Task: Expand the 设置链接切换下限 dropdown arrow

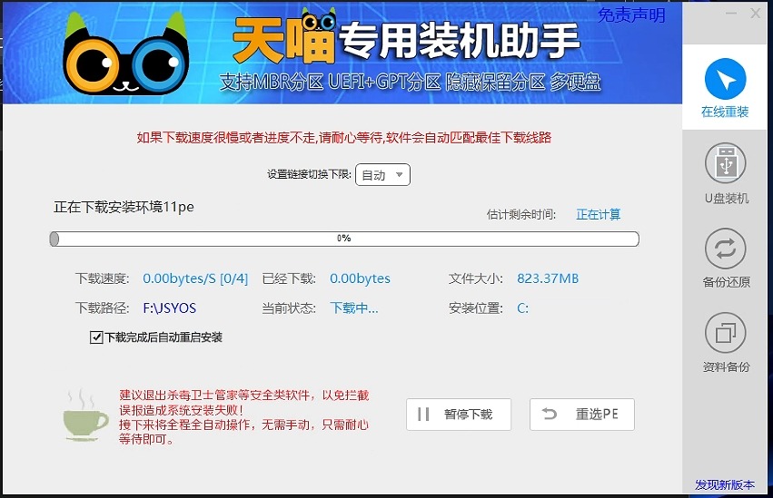Action: [x=399, y=175]
